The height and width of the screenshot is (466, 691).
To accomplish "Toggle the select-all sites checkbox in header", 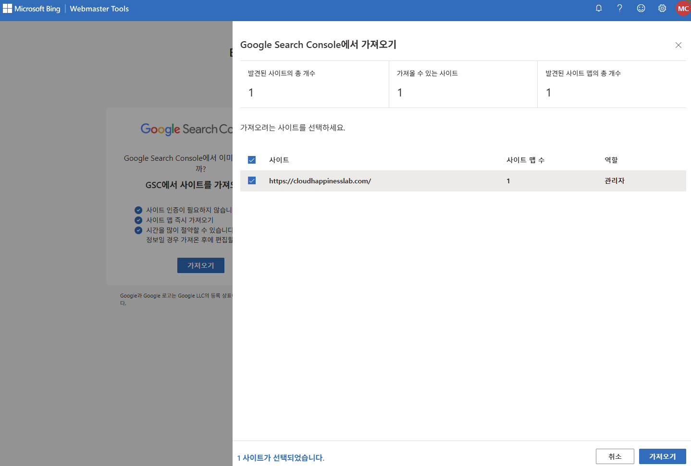I will click(252, 160).
